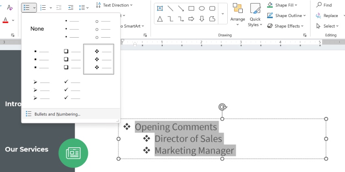Select the Elbow Arrow Connector shape
The image size is (345, 172).
click(x=181, y=19)
